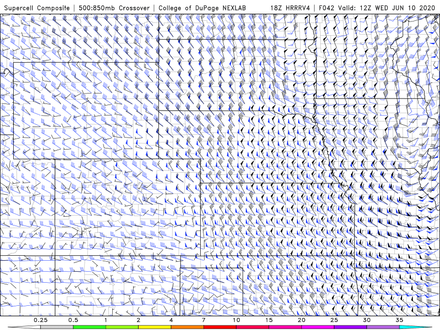Viewport: 440px width, 330px height.
Task: Click the legend value 10
Action: (x=237, y=320)
